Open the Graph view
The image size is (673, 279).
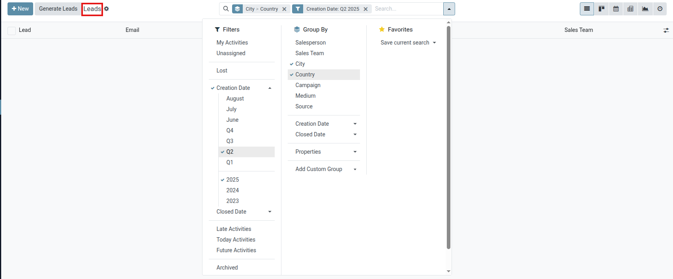pos(645,9)
